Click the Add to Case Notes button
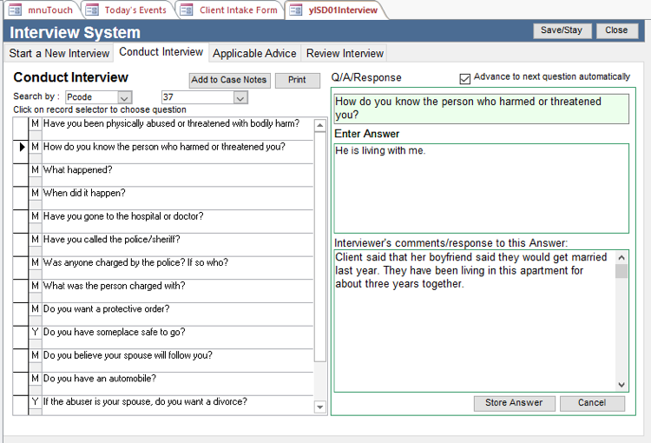651x443 pixels. [x=229, y=80]
